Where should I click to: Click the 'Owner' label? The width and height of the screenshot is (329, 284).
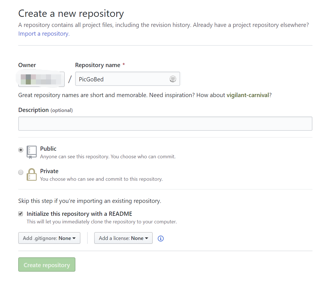click(27, 65)
